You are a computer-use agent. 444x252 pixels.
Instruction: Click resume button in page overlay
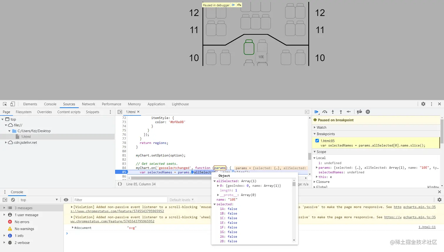click(233, 5)
